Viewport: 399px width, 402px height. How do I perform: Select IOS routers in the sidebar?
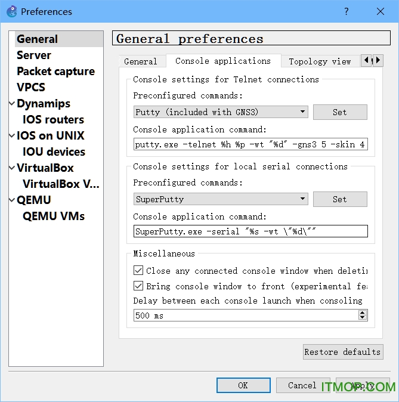(x=53, y=120)
